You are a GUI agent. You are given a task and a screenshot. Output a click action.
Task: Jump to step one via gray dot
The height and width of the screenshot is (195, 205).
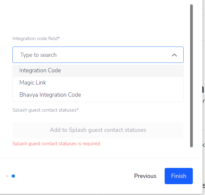7,176
